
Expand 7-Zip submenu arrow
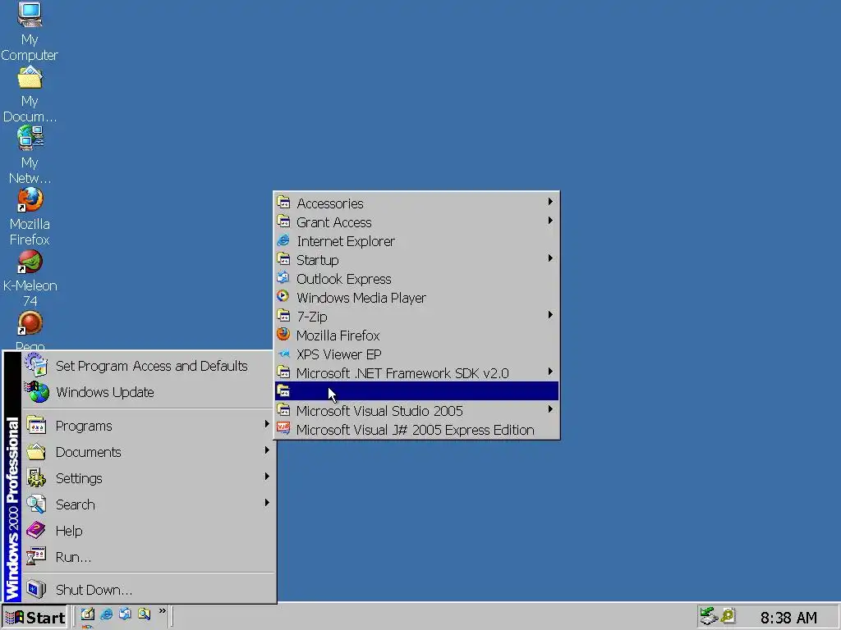550,315
